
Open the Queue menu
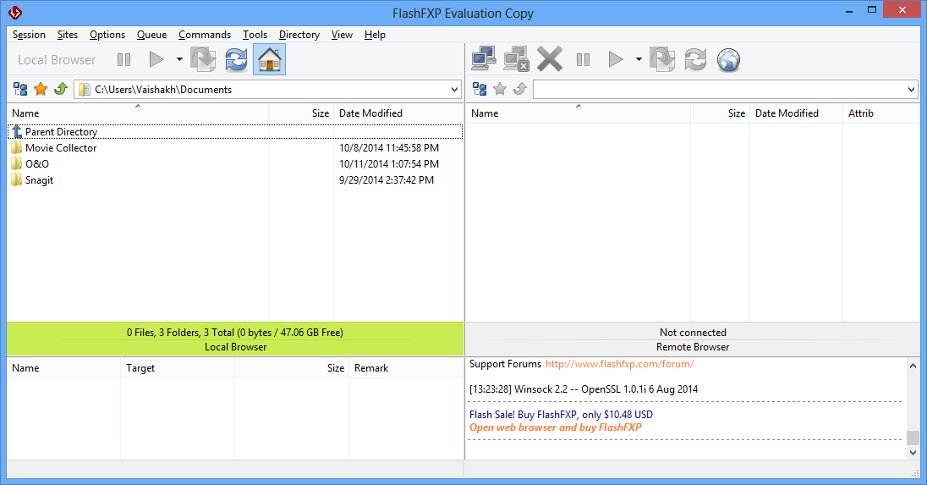point(151,35)
